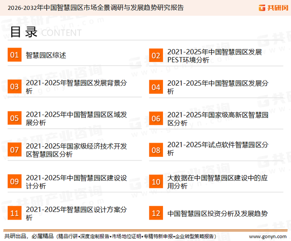
Task: Select chapter title 智慧园区综述
Action: pos(46,55)
